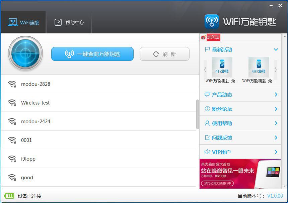The image size is (288, 203).
Task: Click the WiFi signal icon for 0001
Action: pyautogui.click(x=12, y=140)
